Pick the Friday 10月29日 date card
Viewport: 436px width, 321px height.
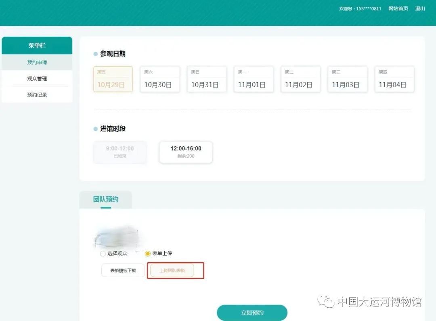[113, 79]
